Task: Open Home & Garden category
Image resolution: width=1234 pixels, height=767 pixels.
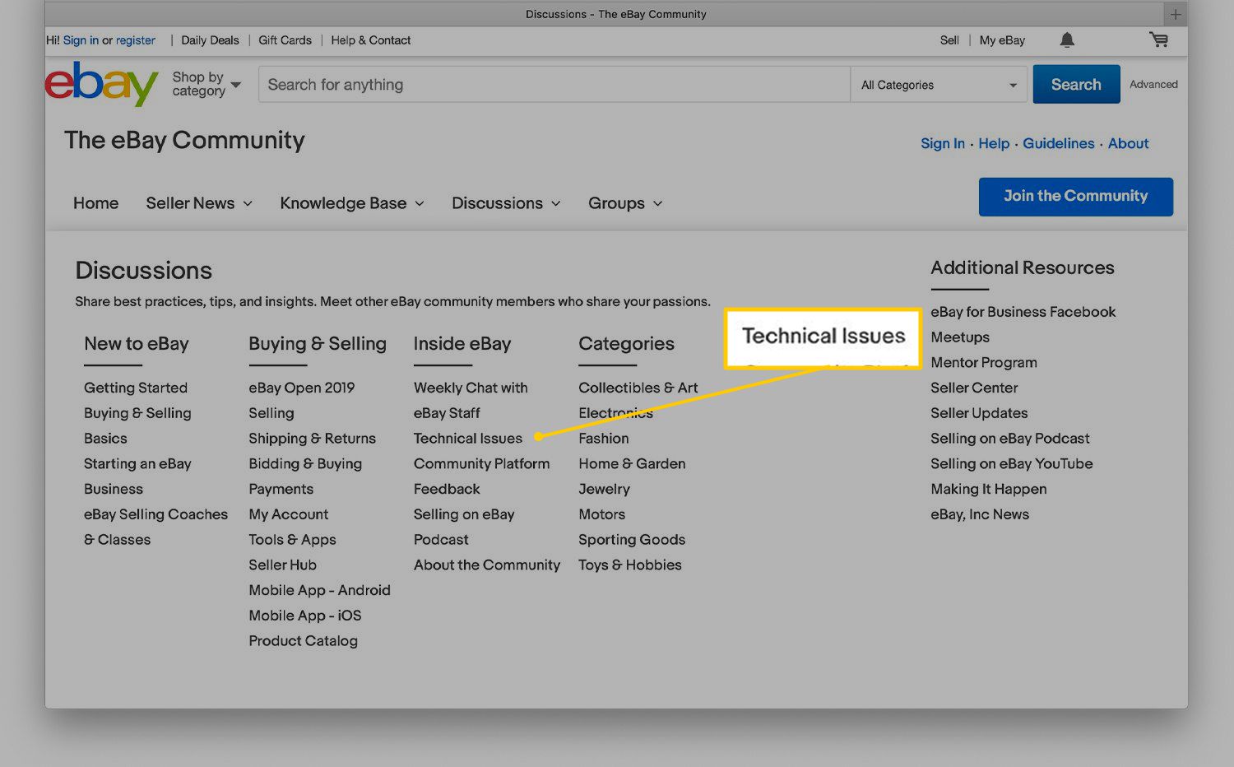Action: tap(632, 464)
